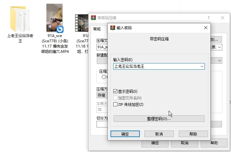Open the top-right dropdown in the back dialog
The width and height of the screenshot is (231, 152).
[219, 47]
